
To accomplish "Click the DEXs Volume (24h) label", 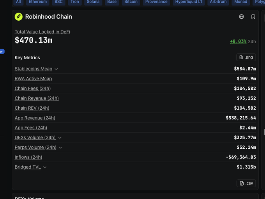I will tap(35, 138).
